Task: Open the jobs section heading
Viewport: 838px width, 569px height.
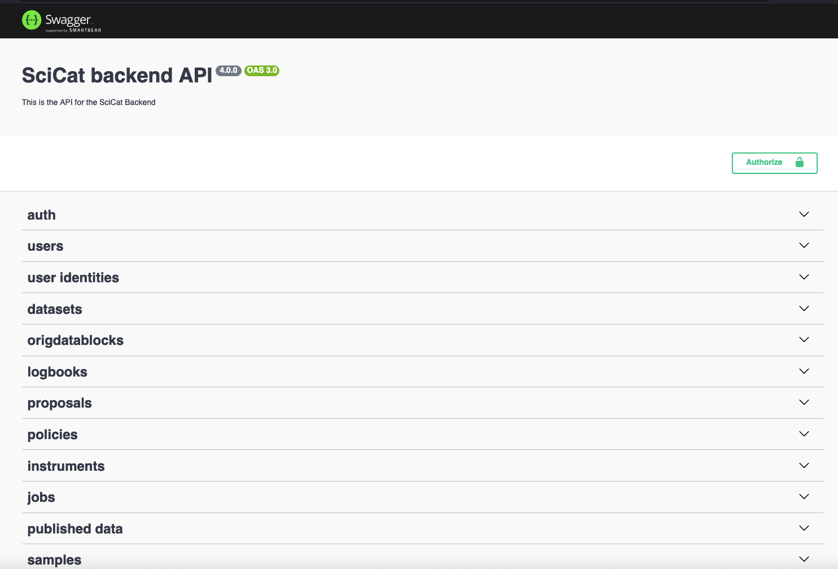Action: pos(41,497)
